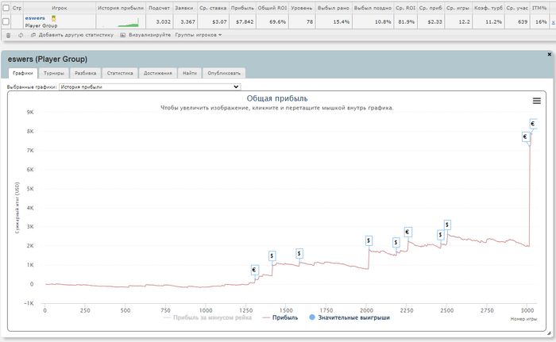Click the € marker near game 2250
This screenshot has width=556, height=342.
(x=407, y=232)
